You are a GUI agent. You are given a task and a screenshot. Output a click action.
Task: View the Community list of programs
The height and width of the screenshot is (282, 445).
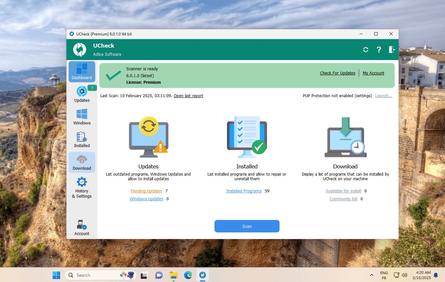pyautogui.click(x=343, y=199)
